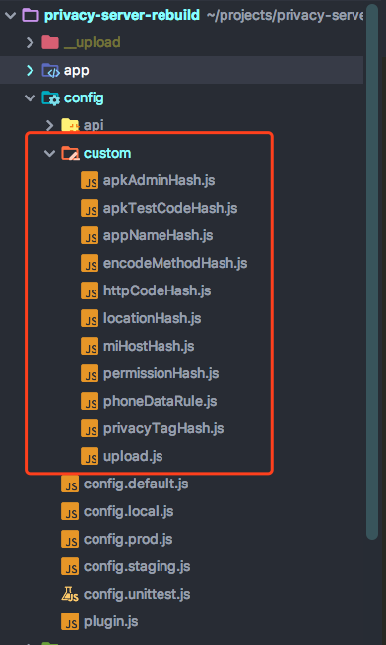Expand the __upload folder chevron
Screen dimensions: 386x645
tap(31, 42)
